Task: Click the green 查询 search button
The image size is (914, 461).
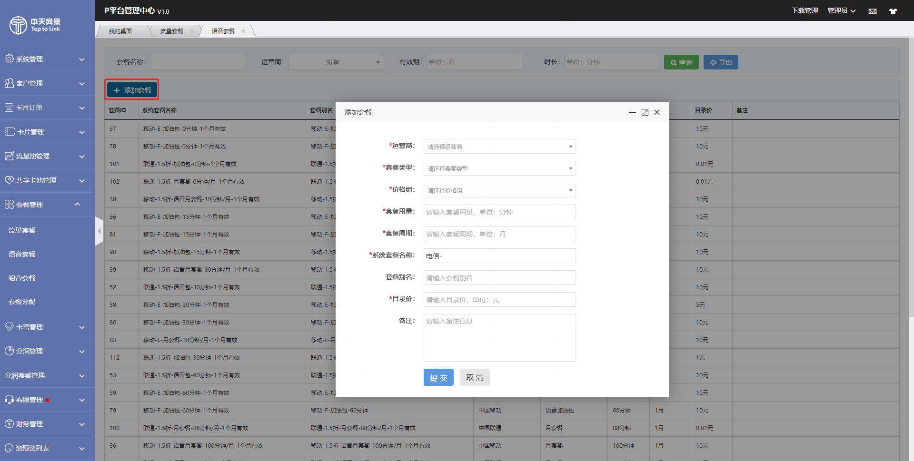Action: click(x=681, y=62)
